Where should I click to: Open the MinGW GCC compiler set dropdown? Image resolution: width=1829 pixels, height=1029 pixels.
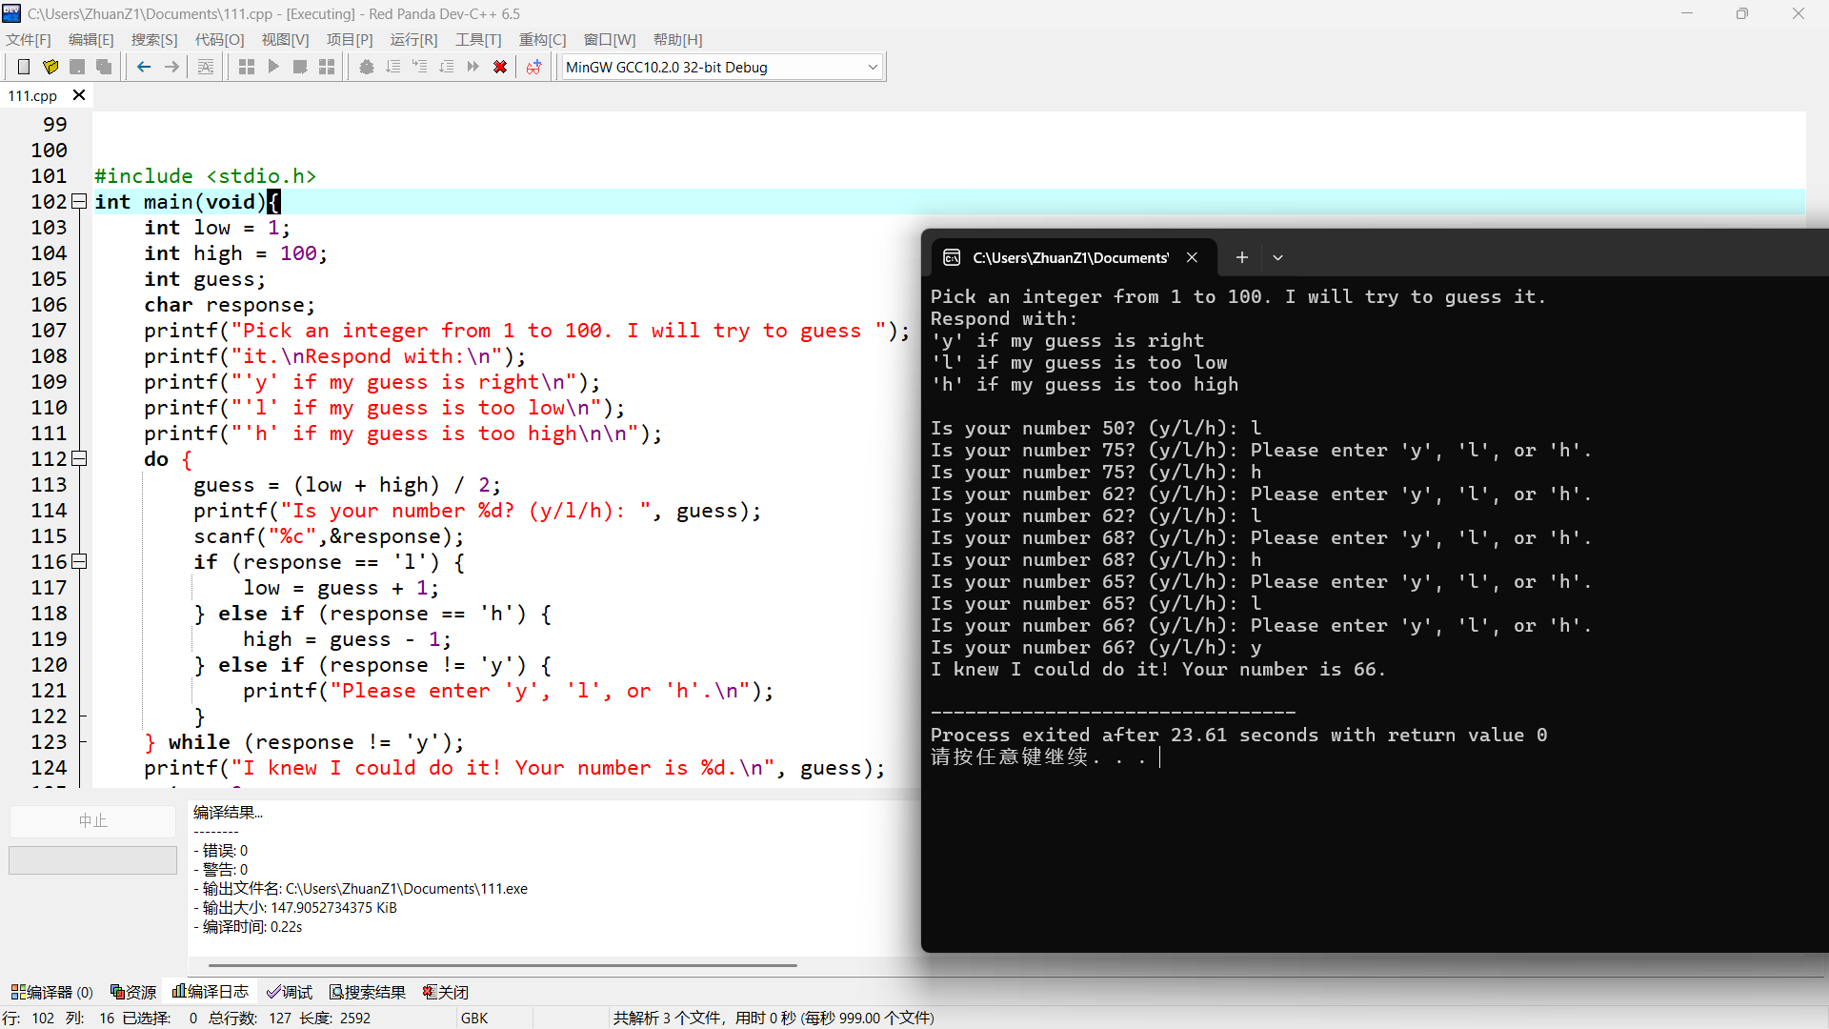[873, 67]
